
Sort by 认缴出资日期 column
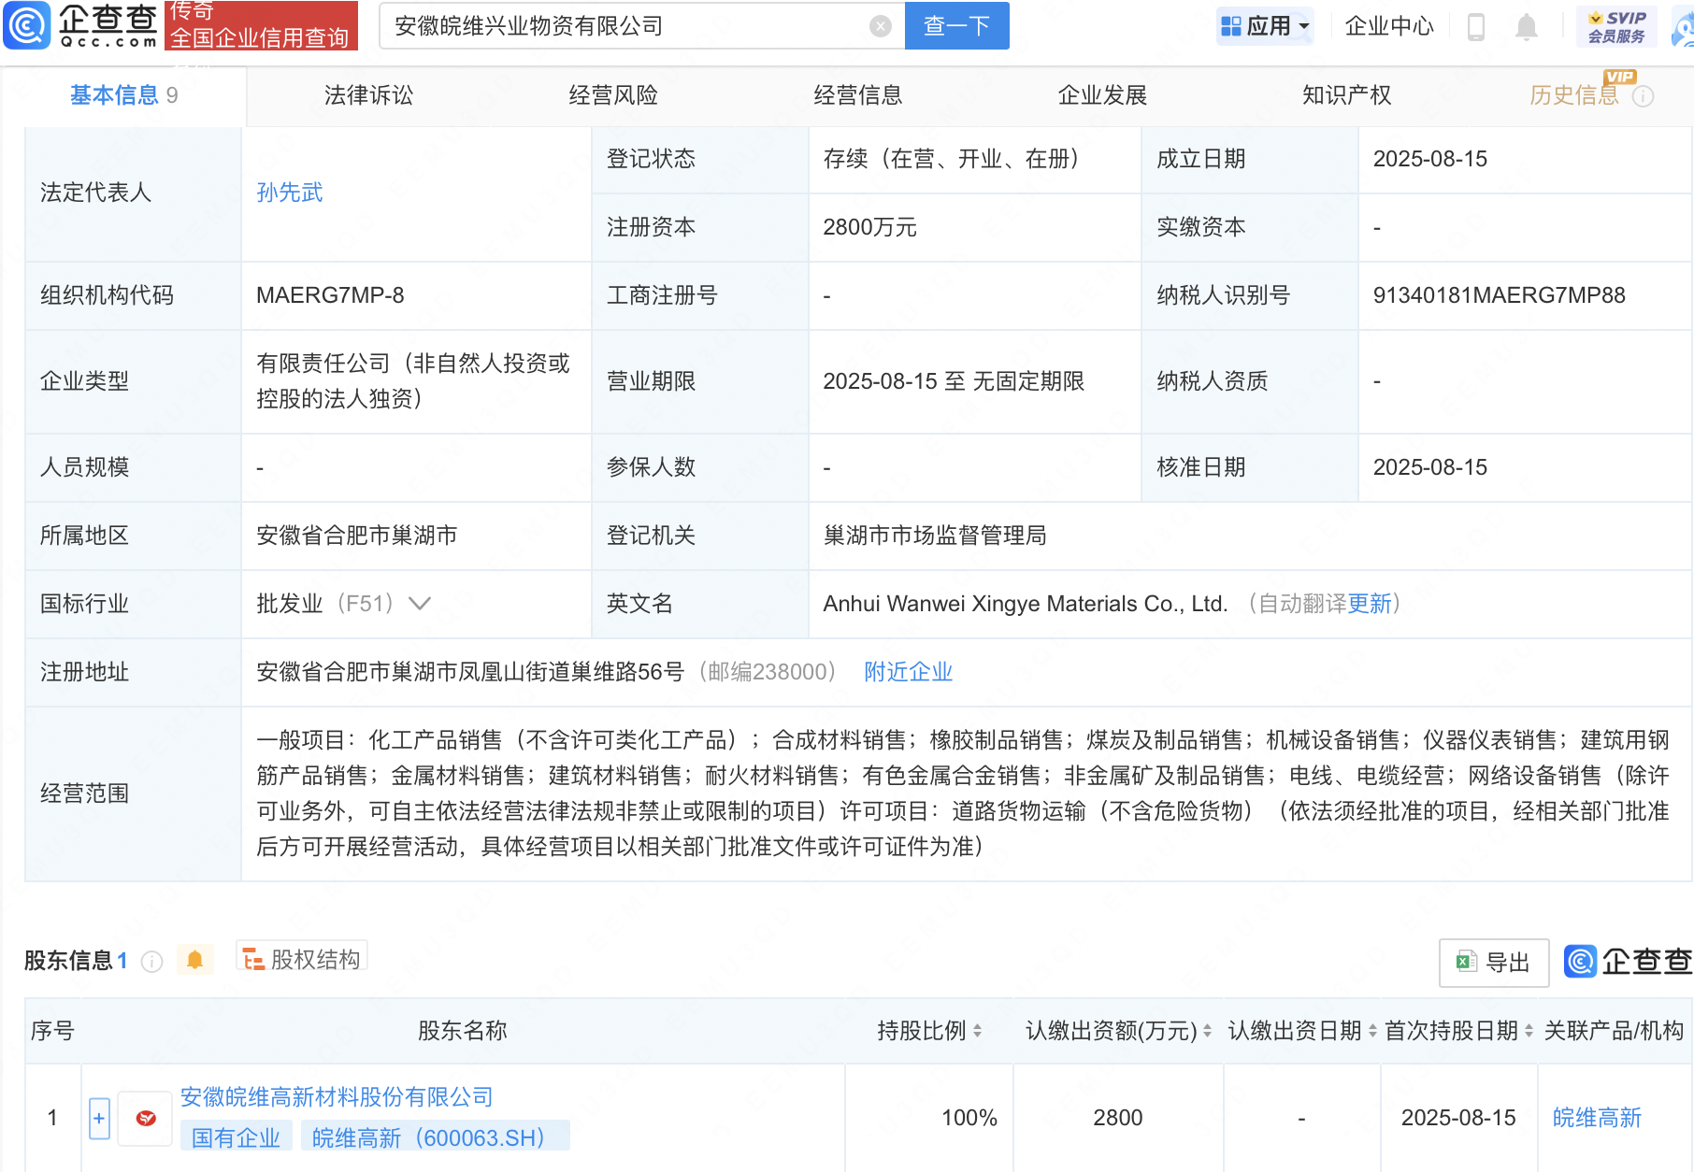click(x=1372, y=1031)
